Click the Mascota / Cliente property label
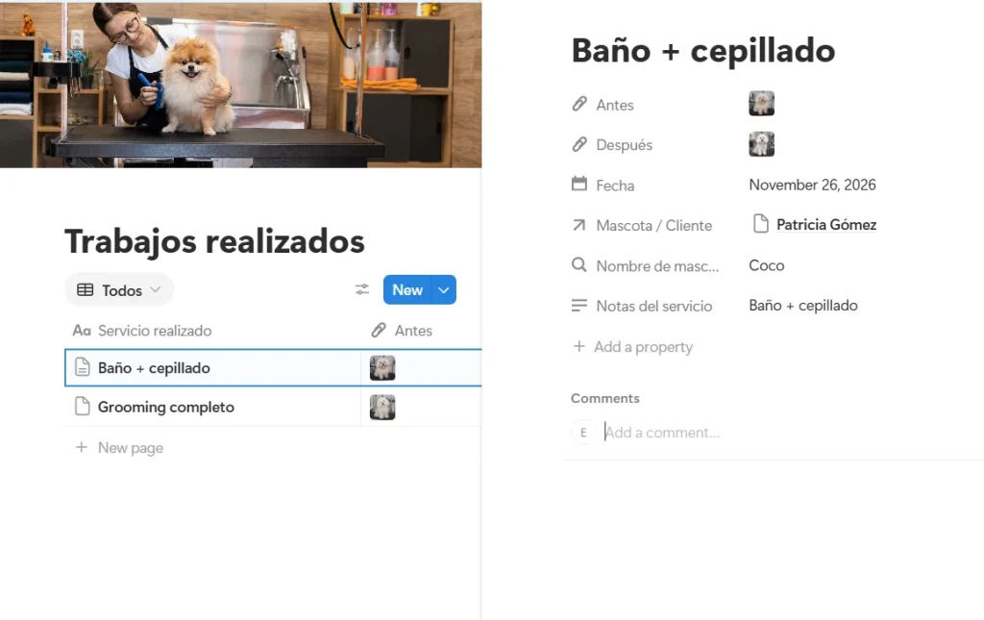The width and height of the screenshot is (984, 620). 653,225
